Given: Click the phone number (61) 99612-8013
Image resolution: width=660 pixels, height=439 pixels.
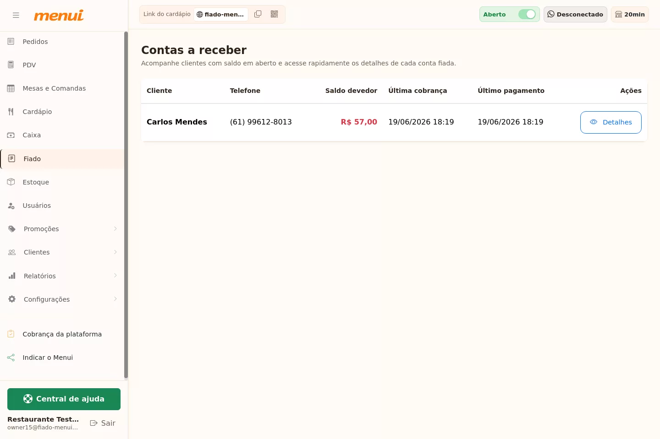Looking at the screenshot, I should [x=261, y=122].
